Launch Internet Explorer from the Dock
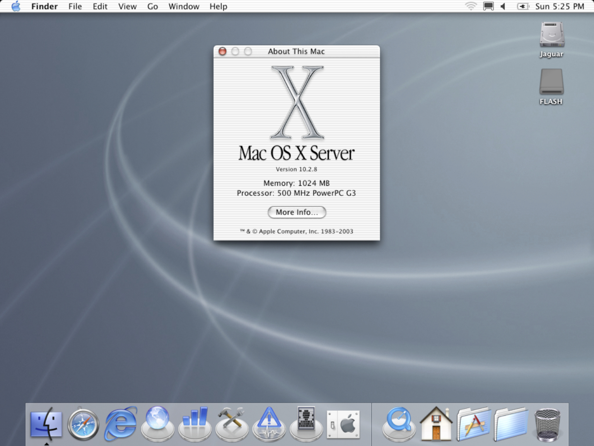 click(121, 424)
